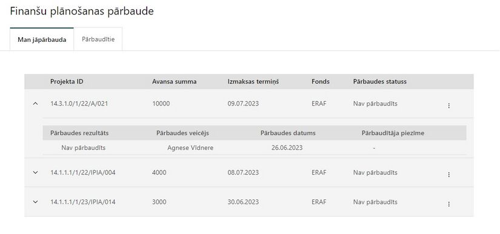Viewport: 500px width, 234px height.
Task: Click the Pārbaudes statuss column header
Action: tap(380, 82)
